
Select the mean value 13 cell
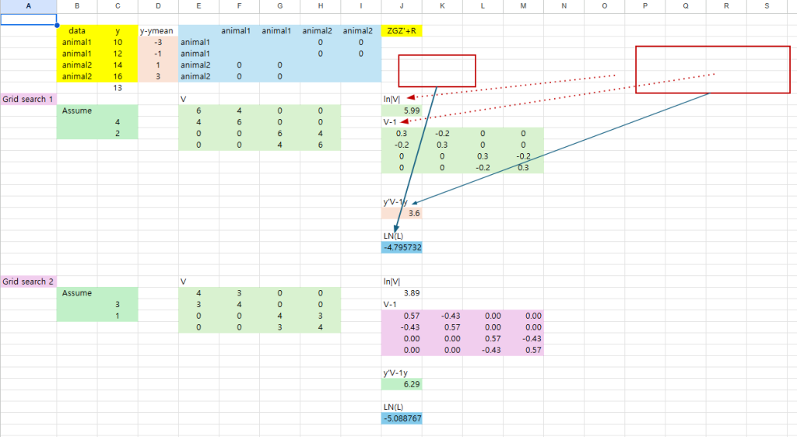pyautogui.click(x=118, y=88)
